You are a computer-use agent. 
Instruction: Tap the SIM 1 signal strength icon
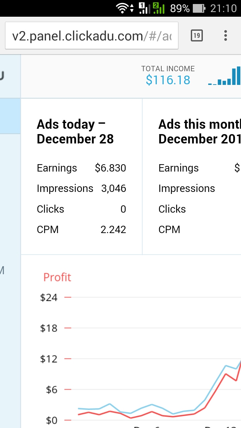coord(144,8)
